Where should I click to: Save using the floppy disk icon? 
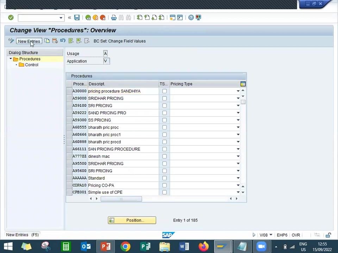pos(77,18)
